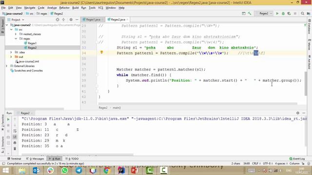The image size is (312, 175).
Task: Click the locate/scroll-from-source icon in Project panel
Action: (x=58, y=19)
